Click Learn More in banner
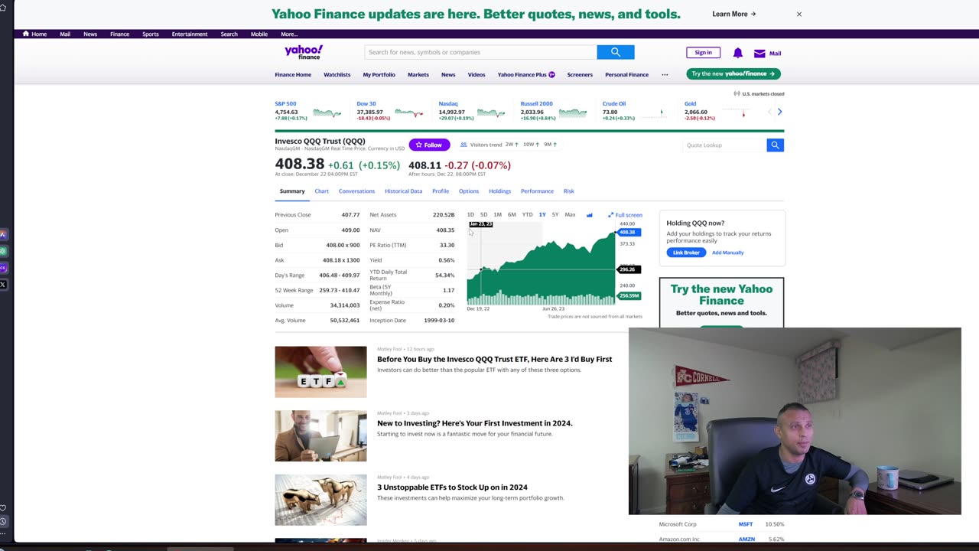The image size is (979, 551). tap(733, 14)
